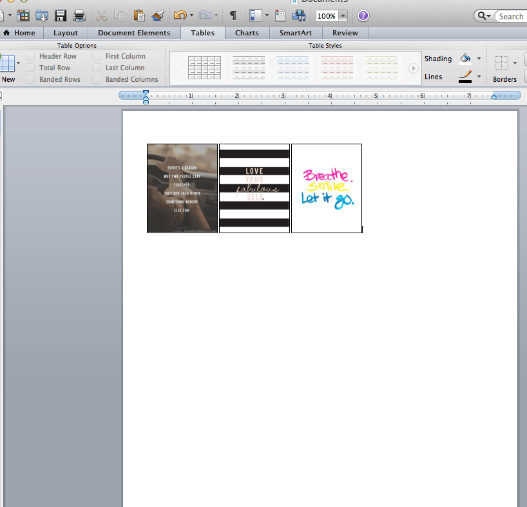This screenshot has width=527, height=507.
Task: Select the Format Painter brush icon
Action: click(158, 16)
